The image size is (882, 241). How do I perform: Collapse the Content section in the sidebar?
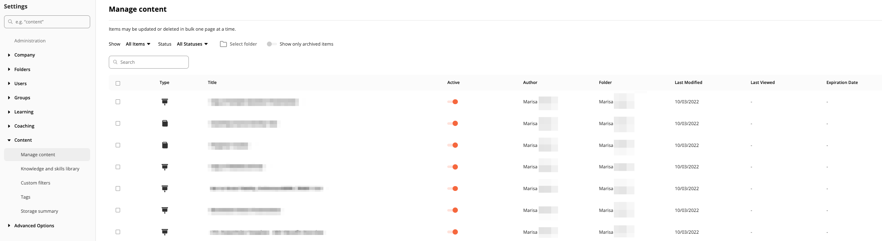[23, 140]
